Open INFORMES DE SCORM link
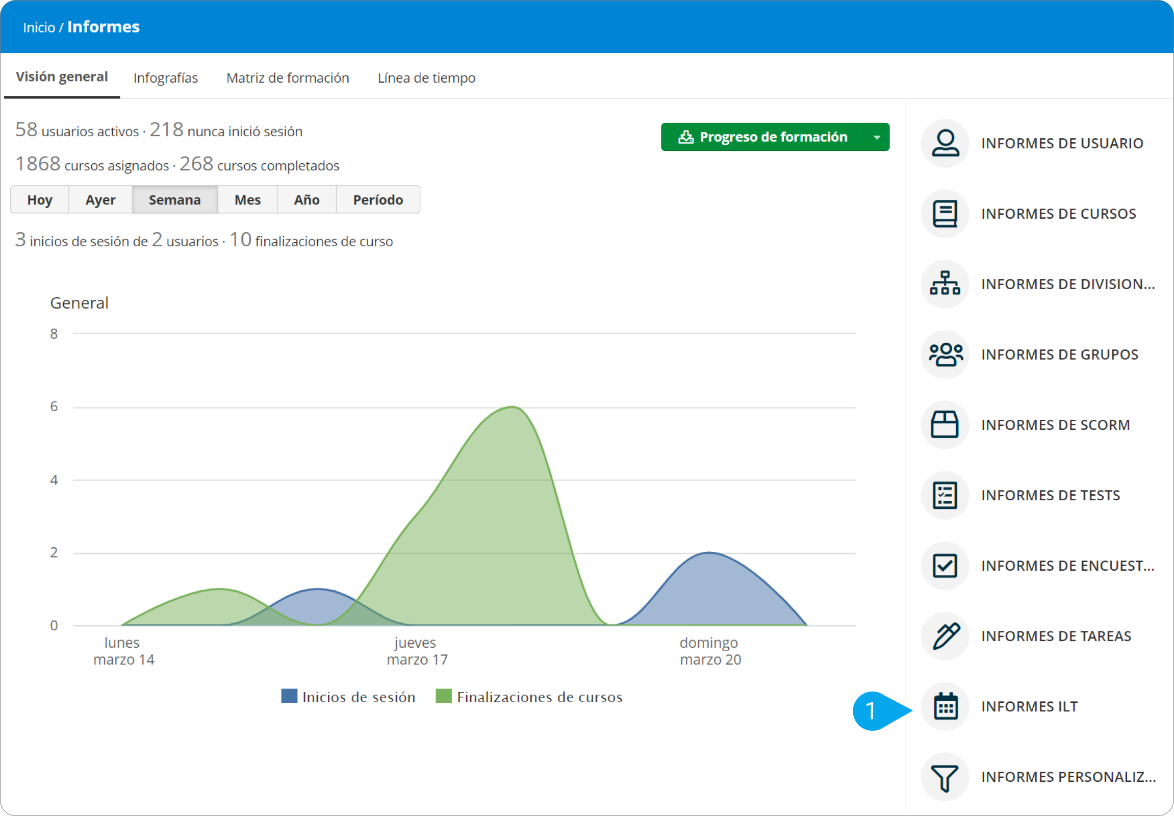1174x816 pixels. pos(1055,425)
